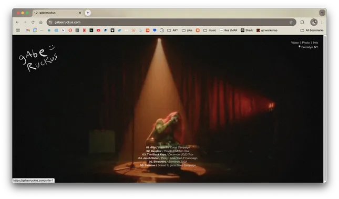
Task: Open the jobs bookmarks folder
Action: pos(187,30)
